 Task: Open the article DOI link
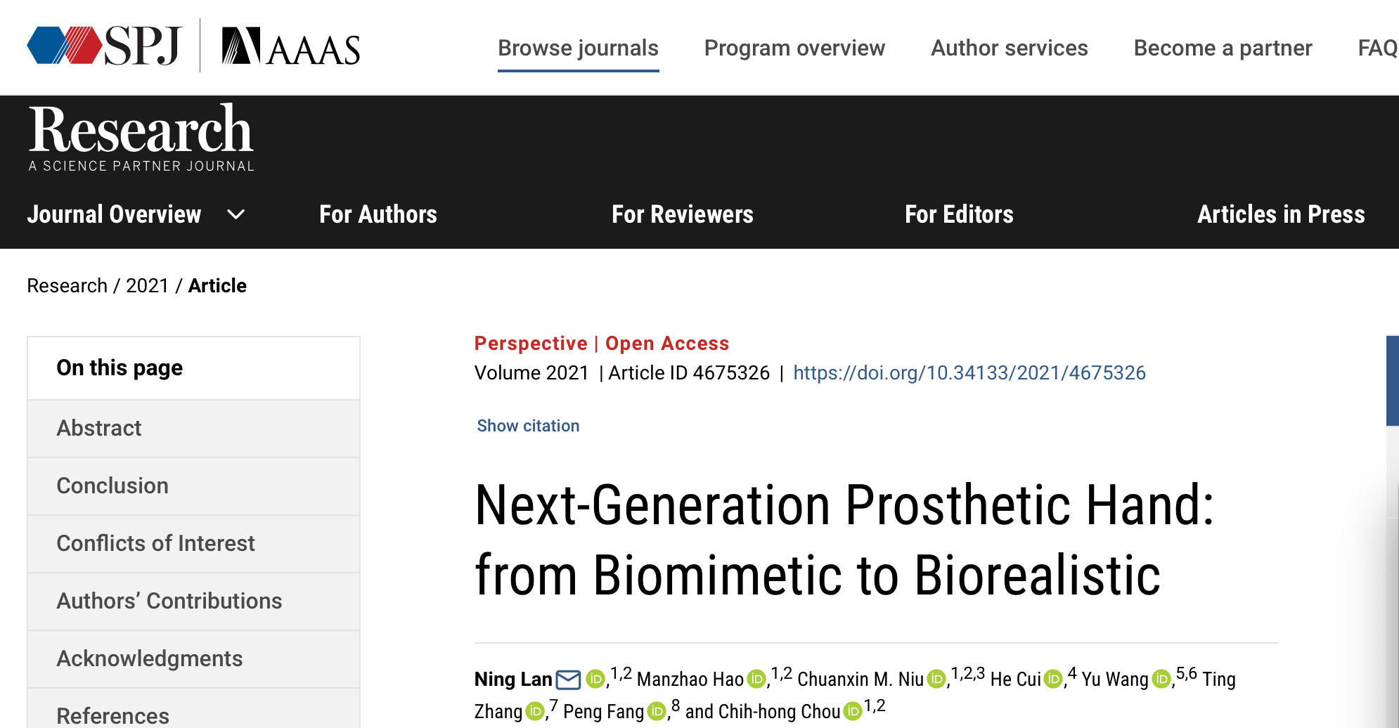click(x=969, y=372)
